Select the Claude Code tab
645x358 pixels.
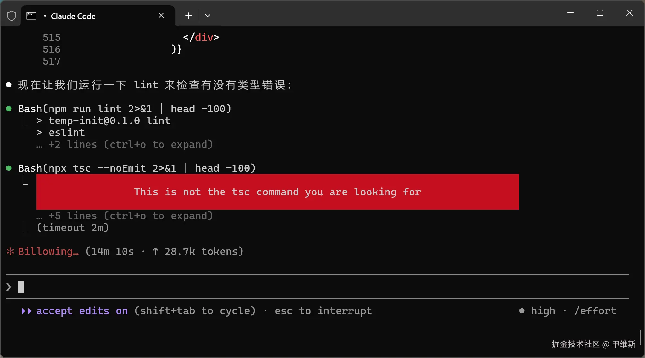click(73, 16)
